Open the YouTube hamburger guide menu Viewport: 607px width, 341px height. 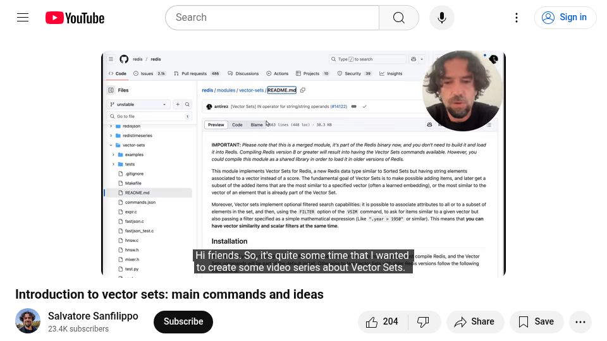23,18
